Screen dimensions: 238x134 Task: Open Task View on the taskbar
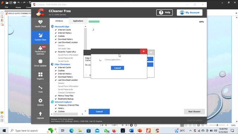(62, 131)
